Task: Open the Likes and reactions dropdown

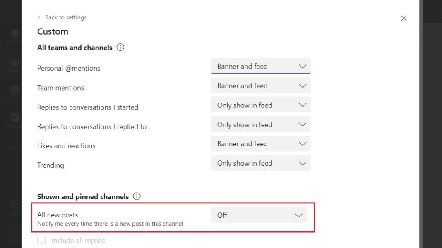Action: coord(261,143)
